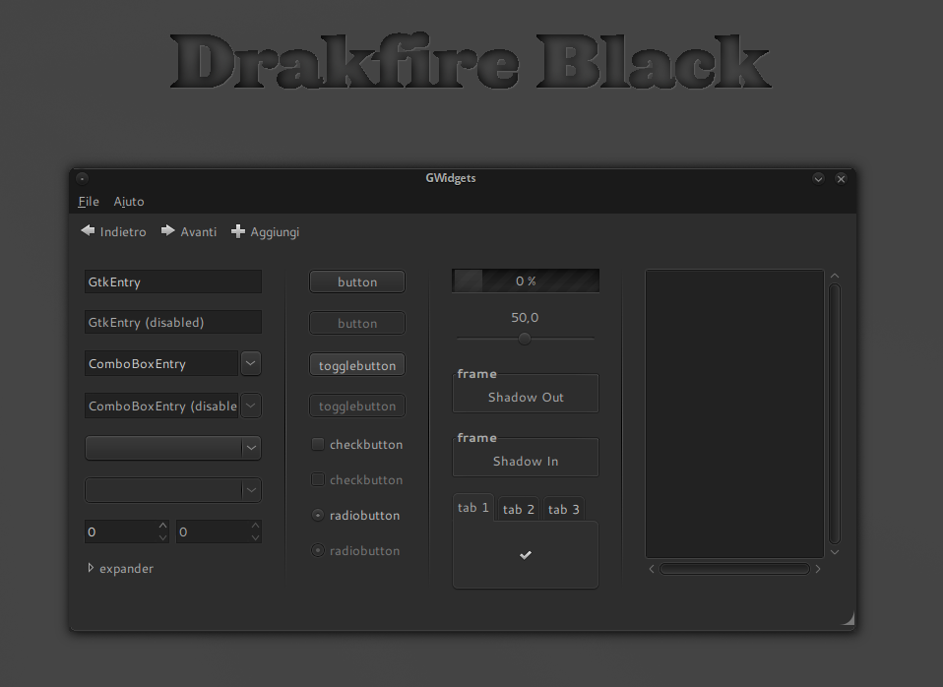This screenshot has height=687, width=943.
Task: Increase the first spin box value
Action: click(163, 526)
